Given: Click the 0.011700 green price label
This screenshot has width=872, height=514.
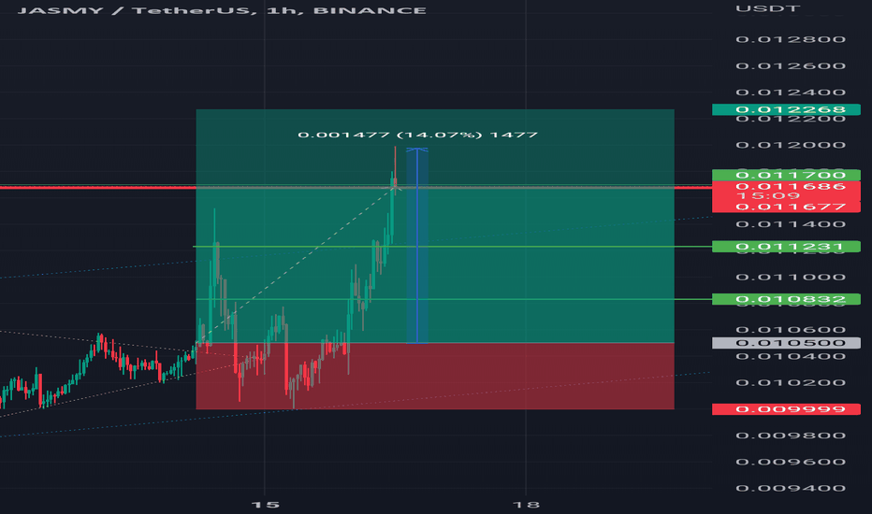Looking at the screenshot, I should point(786,175).
